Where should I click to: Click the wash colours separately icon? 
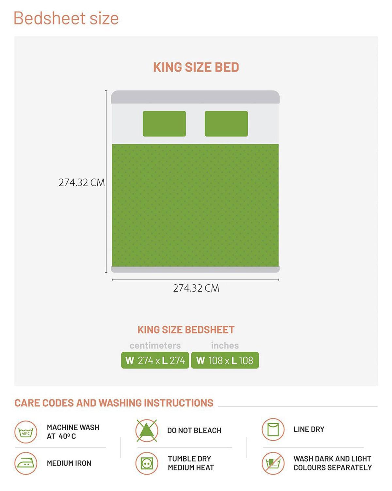[x=273, y=463]
